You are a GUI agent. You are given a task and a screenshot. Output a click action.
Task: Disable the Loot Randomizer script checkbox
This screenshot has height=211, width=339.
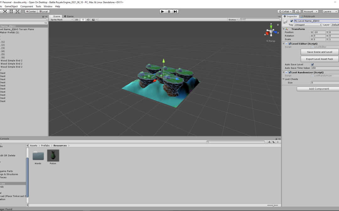click(290, 72)
